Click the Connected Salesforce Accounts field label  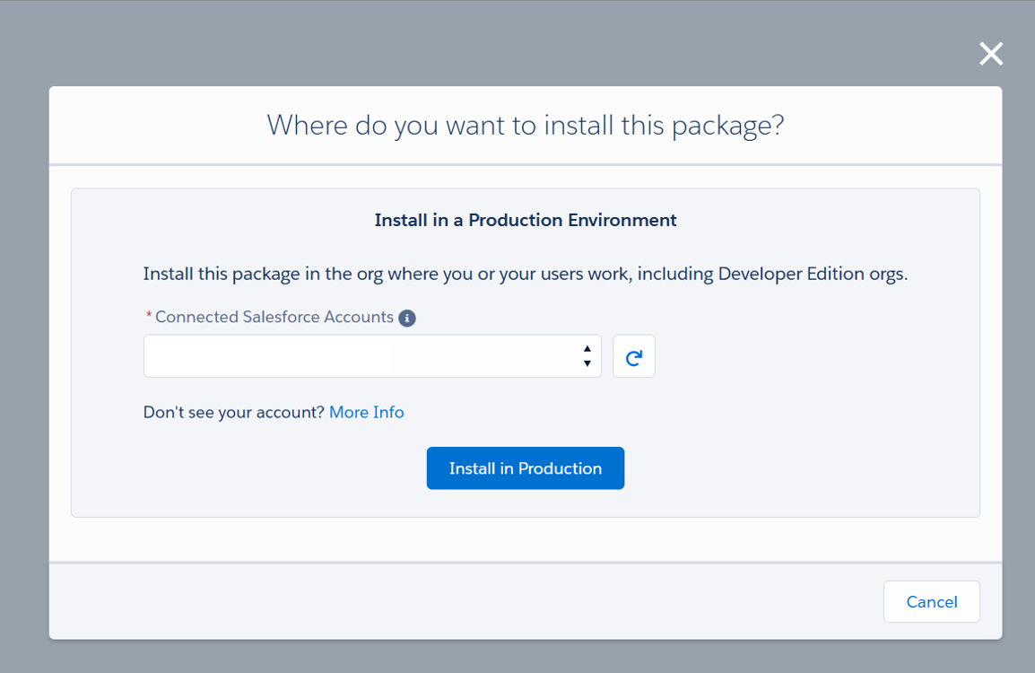coord(274,317)
